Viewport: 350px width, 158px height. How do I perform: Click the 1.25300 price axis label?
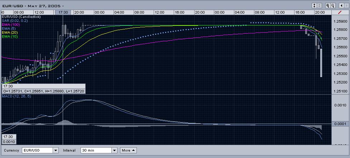[341, 74]
